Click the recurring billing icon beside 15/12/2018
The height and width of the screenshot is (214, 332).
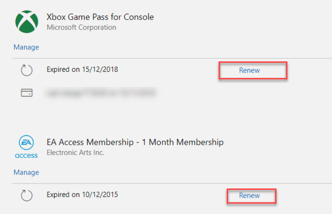[x=27, y=70]
